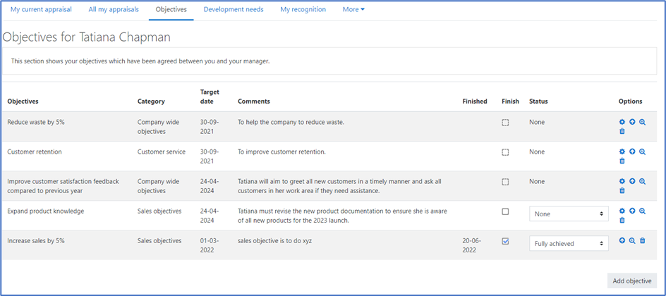Viewport: 666px width, 296px height.
Task: Click the Add objective button
Action: tap(632, 280)
